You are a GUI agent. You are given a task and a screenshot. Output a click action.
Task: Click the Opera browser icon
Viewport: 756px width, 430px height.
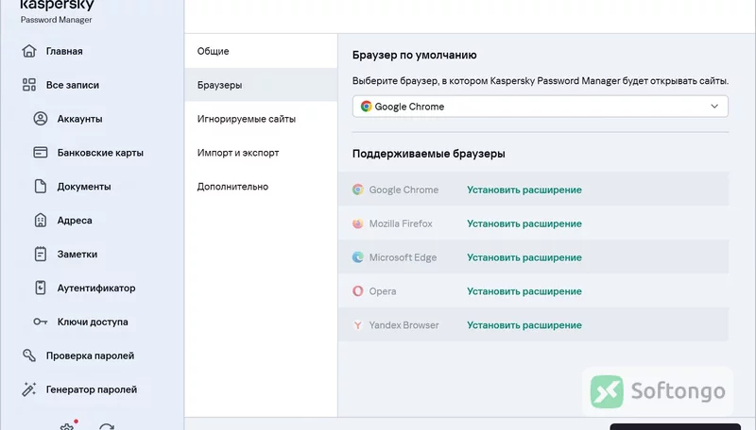click(358, 291)
